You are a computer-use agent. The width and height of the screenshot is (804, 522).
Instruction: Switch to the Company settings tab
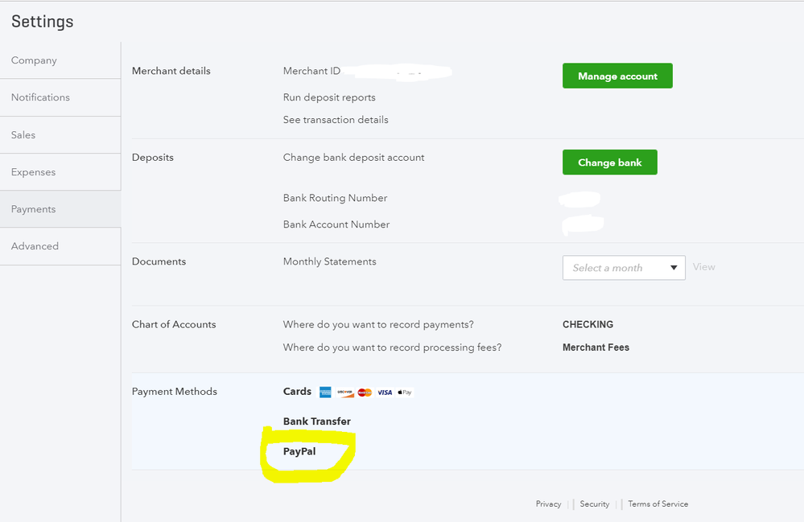(34, 60)
